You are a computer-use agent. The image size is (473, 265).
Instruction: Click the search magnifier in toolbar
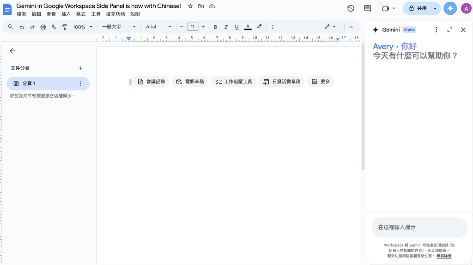(10, 27)
